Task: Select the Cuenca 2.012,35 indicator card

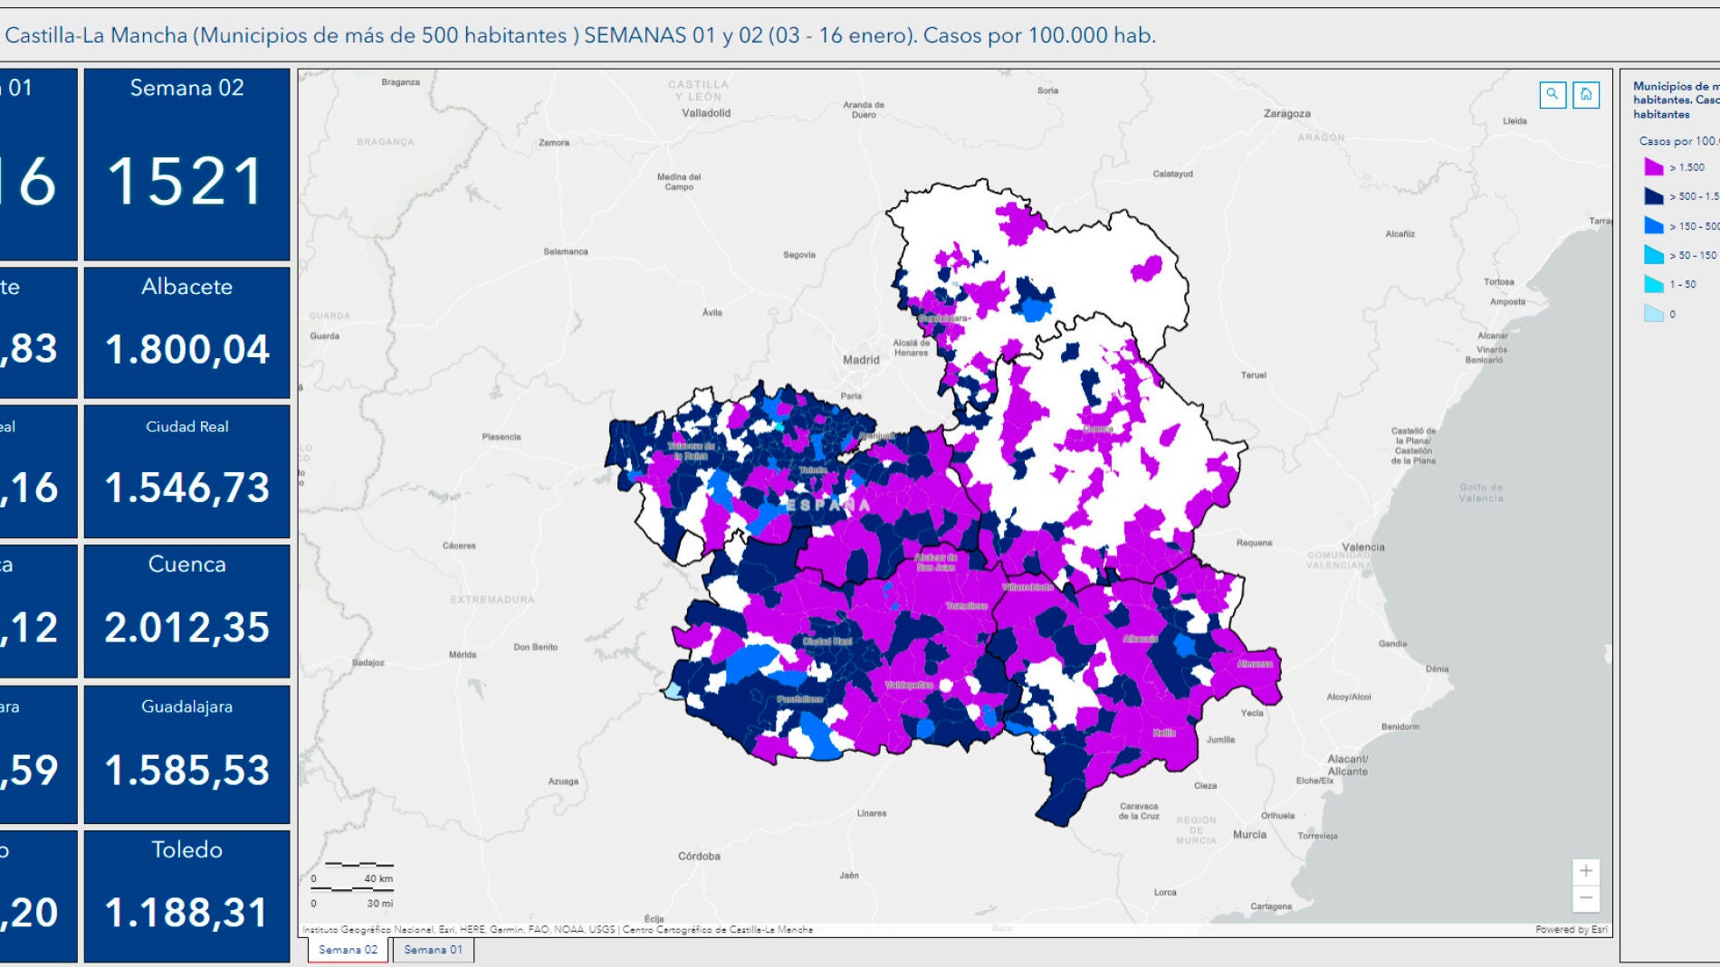Action: (x=187, y=611)
